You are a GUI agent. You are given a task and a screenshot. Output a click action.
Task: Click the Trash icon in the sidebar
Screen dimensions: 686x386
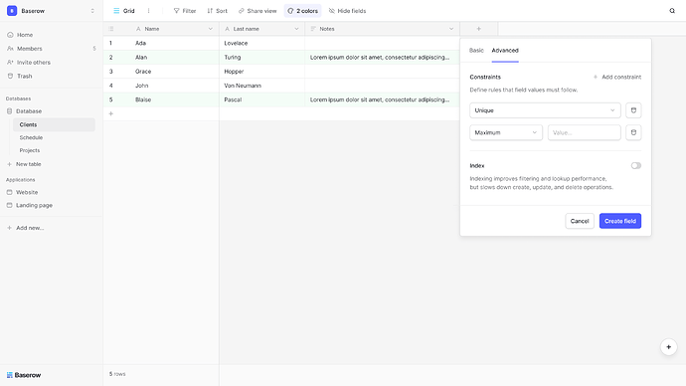coord(10,77)
